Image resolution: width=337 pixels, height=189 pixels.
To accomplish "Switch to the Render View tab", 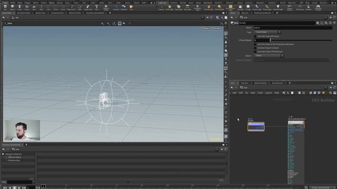I will coord(41,13).
